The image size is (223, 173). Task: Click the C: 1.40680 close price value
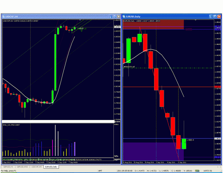click(176, 171)
